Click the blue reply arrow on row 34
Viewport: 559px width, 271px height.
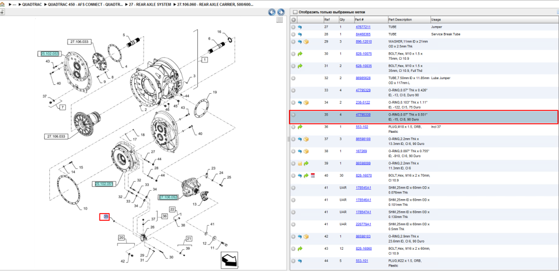(x=300, y=103)
